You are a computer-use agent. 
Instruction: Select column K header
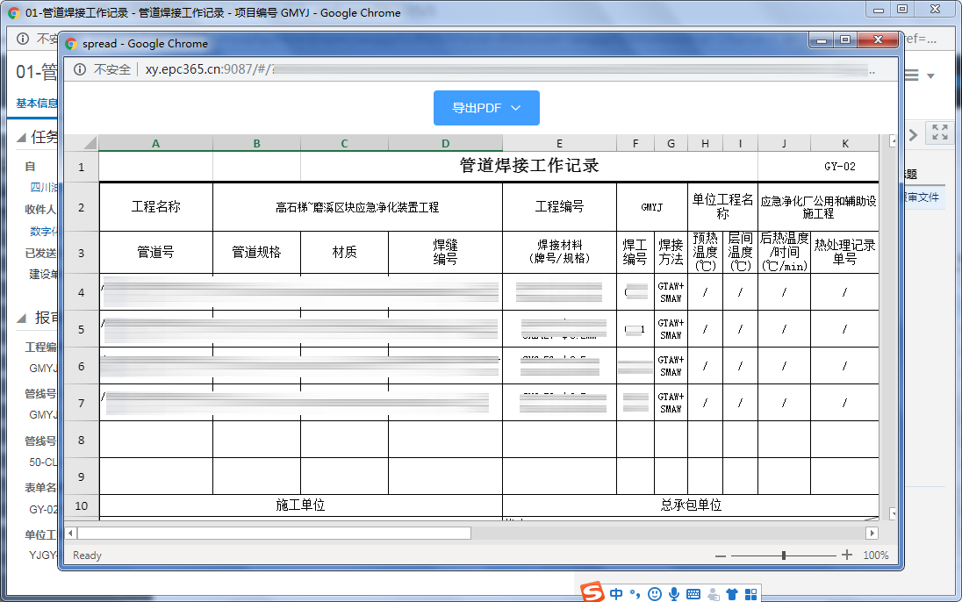pyautogui.click(x=844, y=144)
